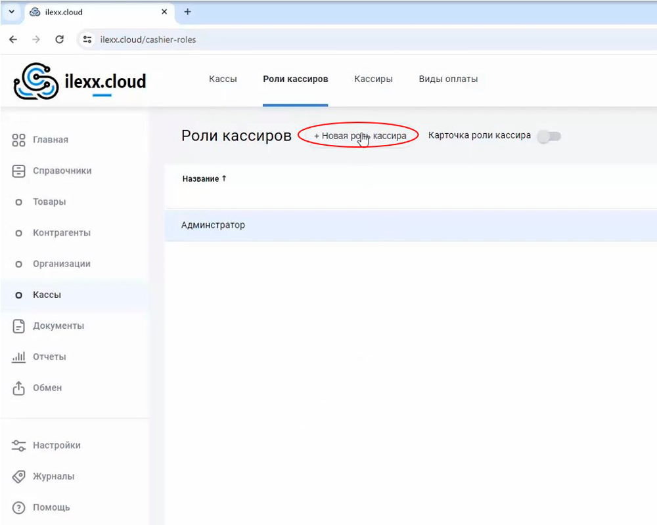Open Справочники via its sidebar icon
Image resolution: width=657 pixels, height=525 pixels.
(x=19, y=171)
